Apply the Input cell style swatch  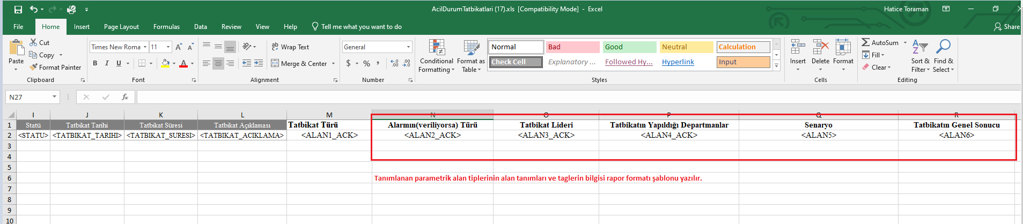(743, 62)
